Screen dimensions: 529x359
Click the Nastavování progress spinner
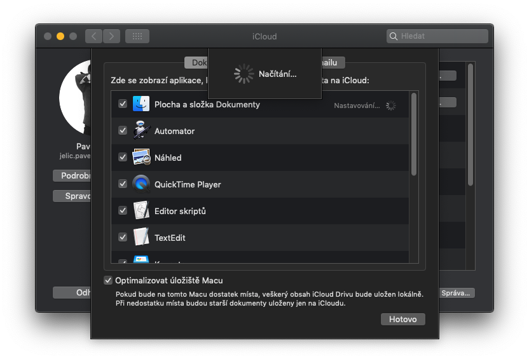pos(390,105)
